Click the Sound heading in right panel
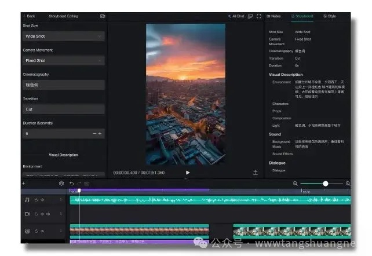The height and width of the screenshot is (256, 372). [x=275, y=134]
